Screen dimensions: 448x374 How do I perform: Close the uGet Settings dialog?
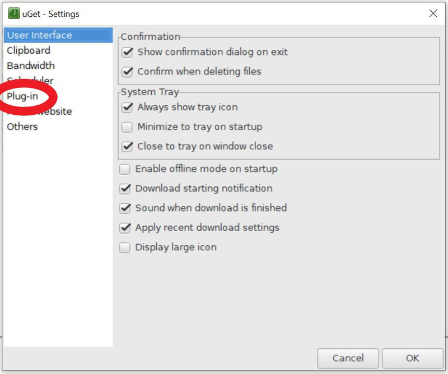[x=433, y=13]
